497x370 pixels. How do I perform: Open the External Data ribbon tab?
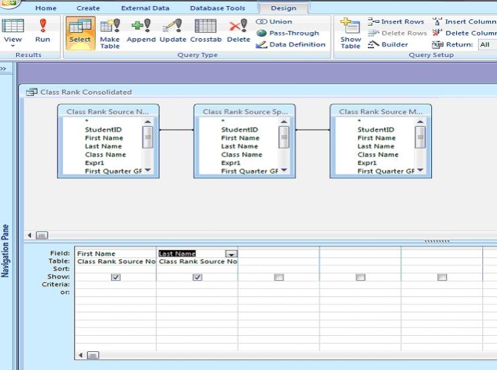(x=145, y=8)
